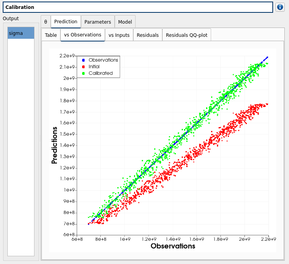Open the θ tab
The width and height of the screenshot is (289, 264).
(45, 22)
